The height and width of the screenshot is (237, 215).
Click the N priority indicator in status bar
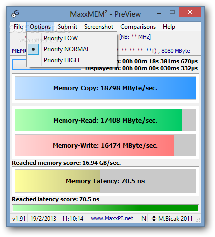144,219
